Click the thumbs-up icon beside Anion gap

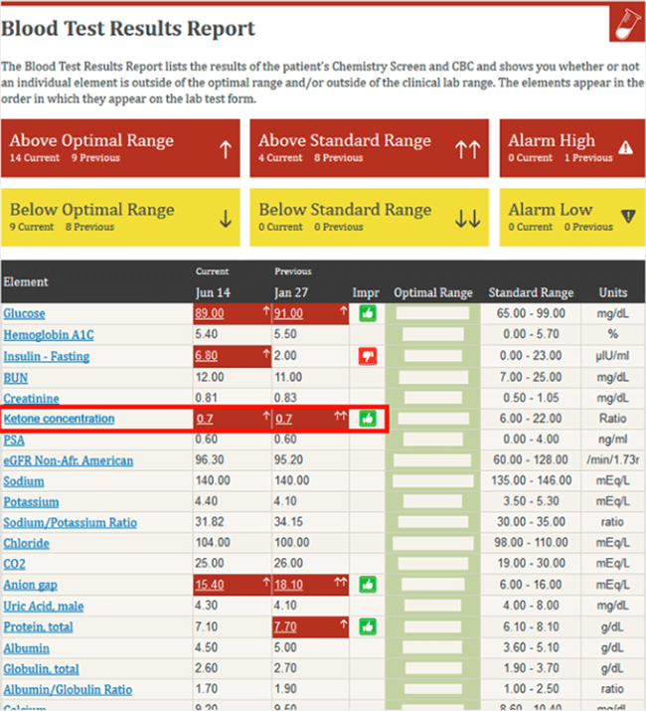(368, 585)
